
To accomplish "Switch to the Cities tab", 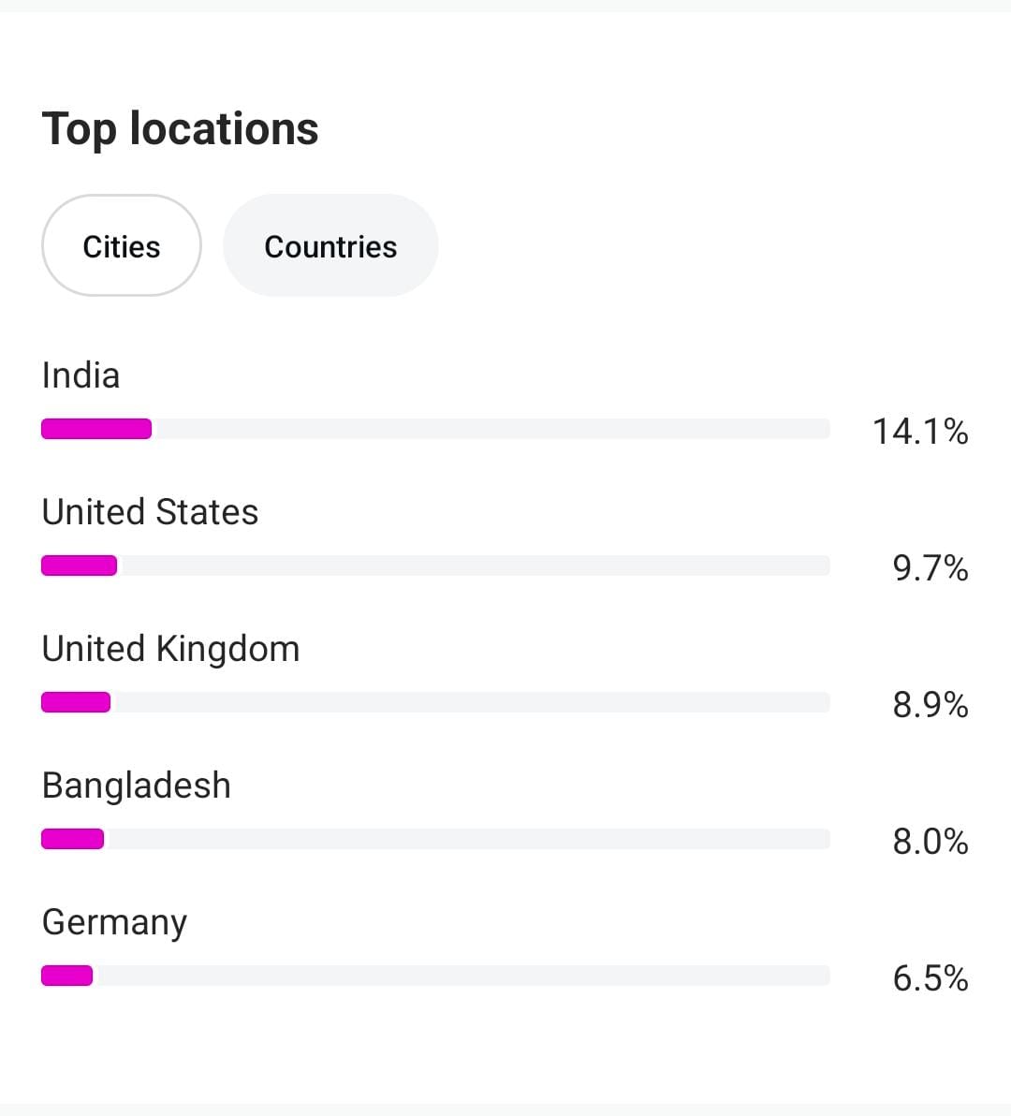I will pyautogui.click(x=122, y=246).
